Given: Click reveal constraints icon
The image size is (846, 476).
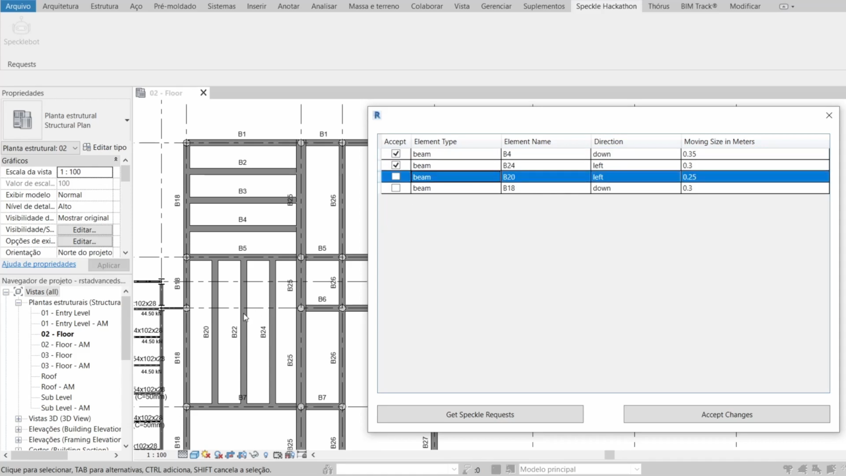Looking at the screenshot, I should [302, 455].
